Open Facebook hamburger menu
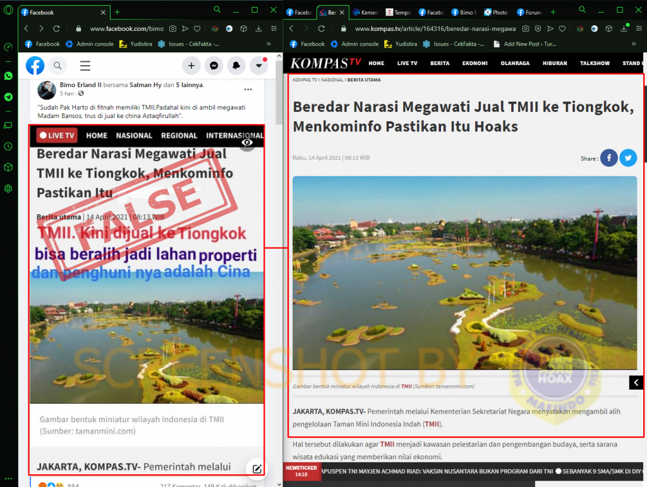The image size is (647, 487). coord(85,66)
